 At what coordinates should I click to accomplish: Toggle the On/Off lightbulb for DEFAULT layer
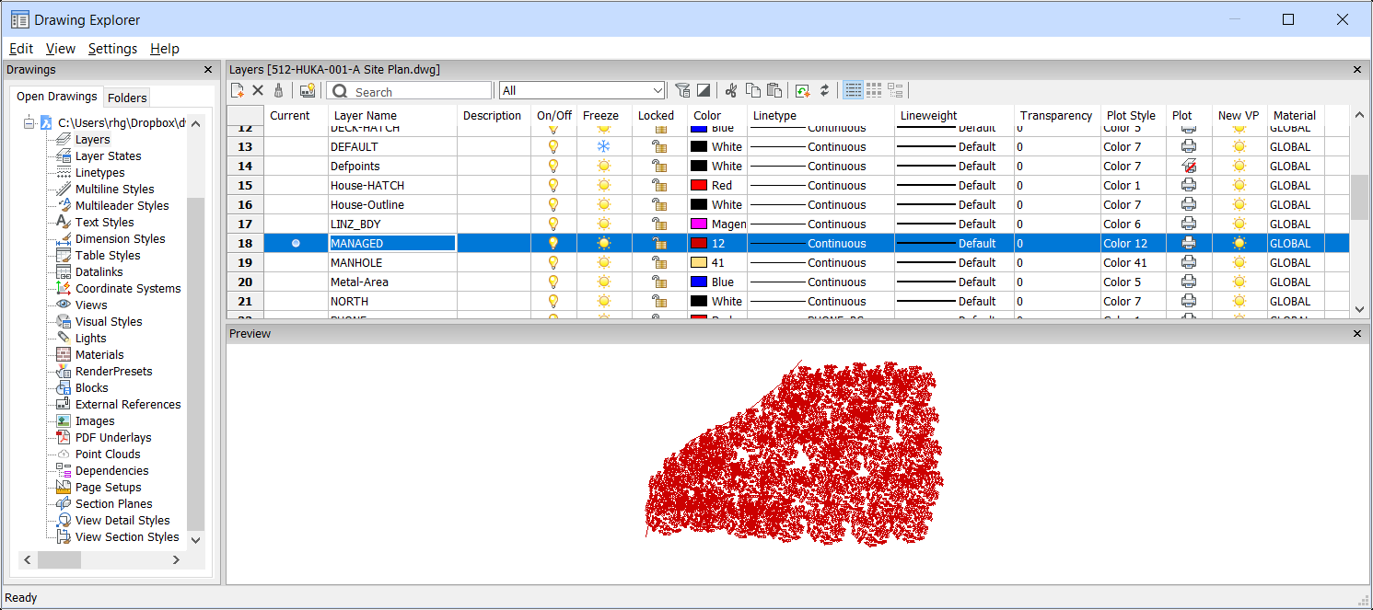(553, 147)
